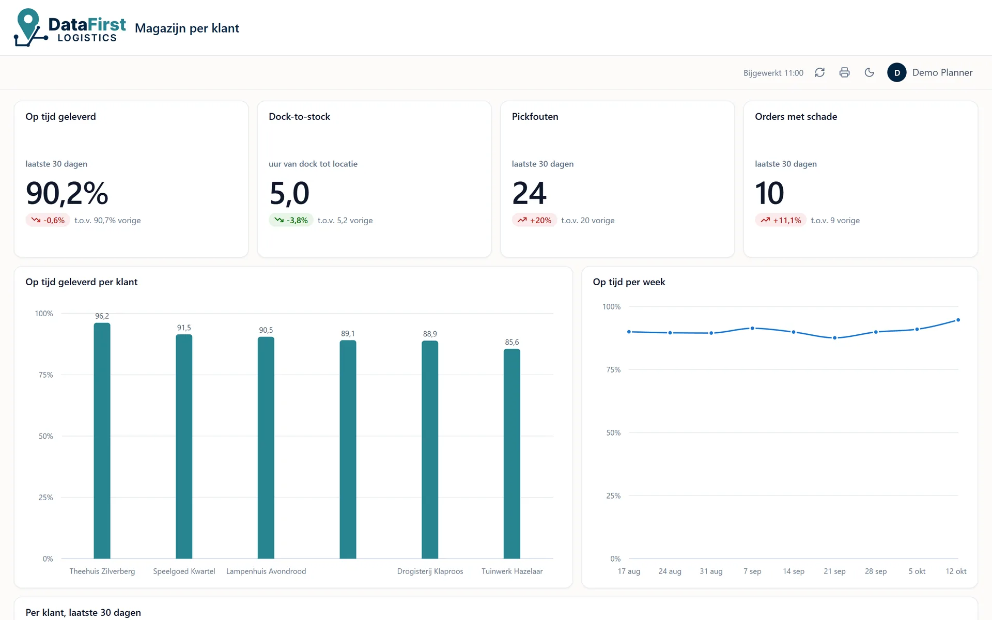
Task: Click the 21 sep data point on line chart
Action: pos(834,338)
